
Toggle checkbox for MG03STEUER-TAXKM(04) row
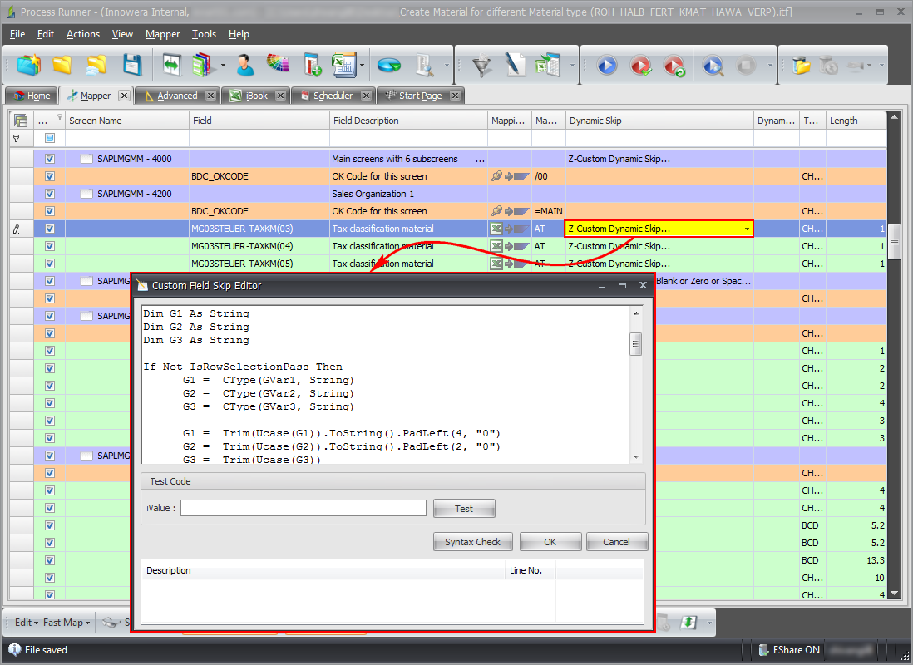point(50,246)
